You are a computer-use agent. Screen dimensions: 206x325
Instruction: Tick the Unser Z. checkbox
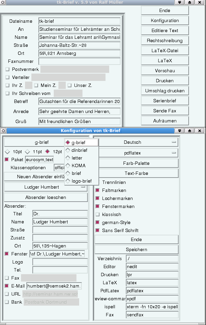[69, 85]
